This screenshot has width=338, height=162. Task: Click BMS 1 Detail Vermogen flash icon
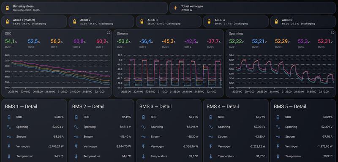9,146
